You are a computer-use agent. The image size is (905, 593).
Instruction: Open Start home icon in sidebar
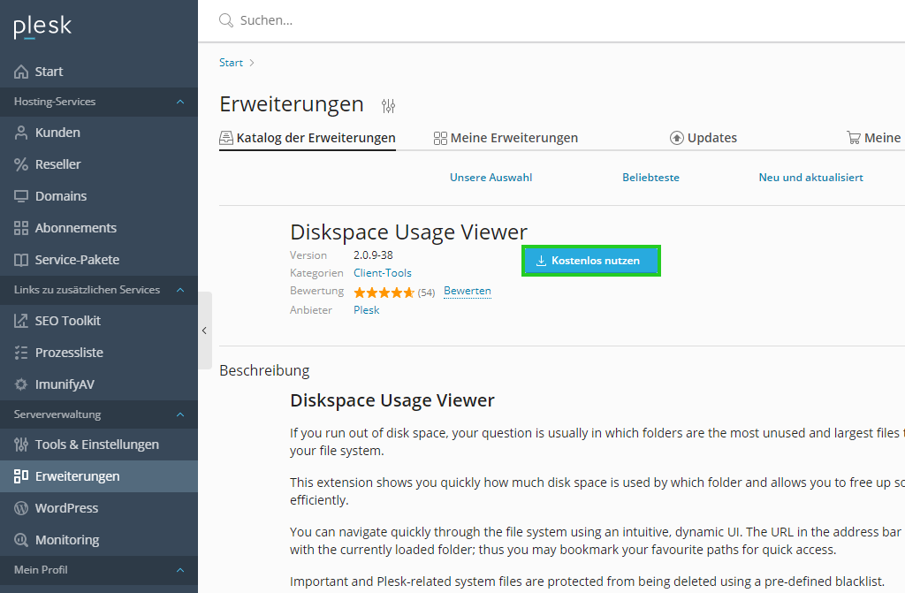tap(21, 72)
